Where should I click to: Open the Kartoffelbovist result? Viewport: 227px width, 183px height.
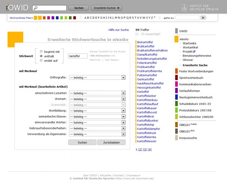147,112
